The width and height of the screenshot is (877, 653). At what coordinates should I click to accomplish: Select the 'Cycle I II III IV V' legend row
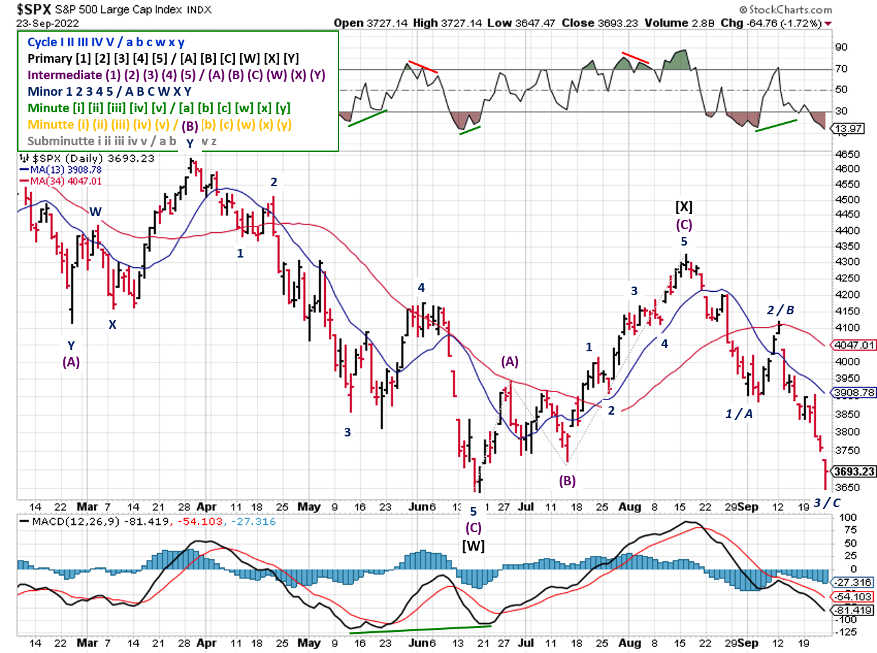pos(106,42)
